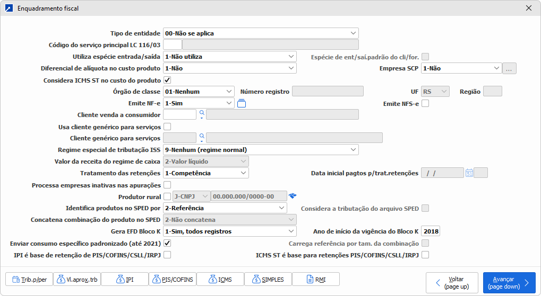Click the search icon for Cliente genérico para serviços

pos(202,138)
